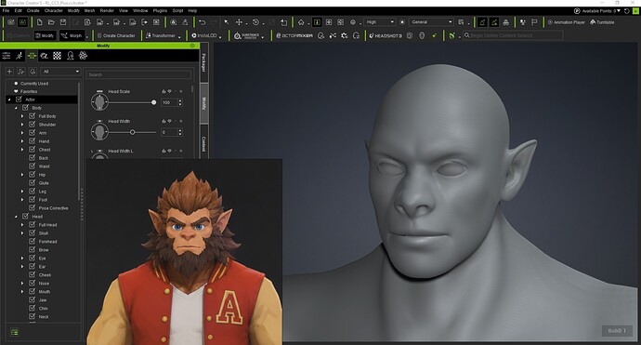
Task: Click the Undo arrow icon
Action: pyautogui.click(x=202, y=22)
